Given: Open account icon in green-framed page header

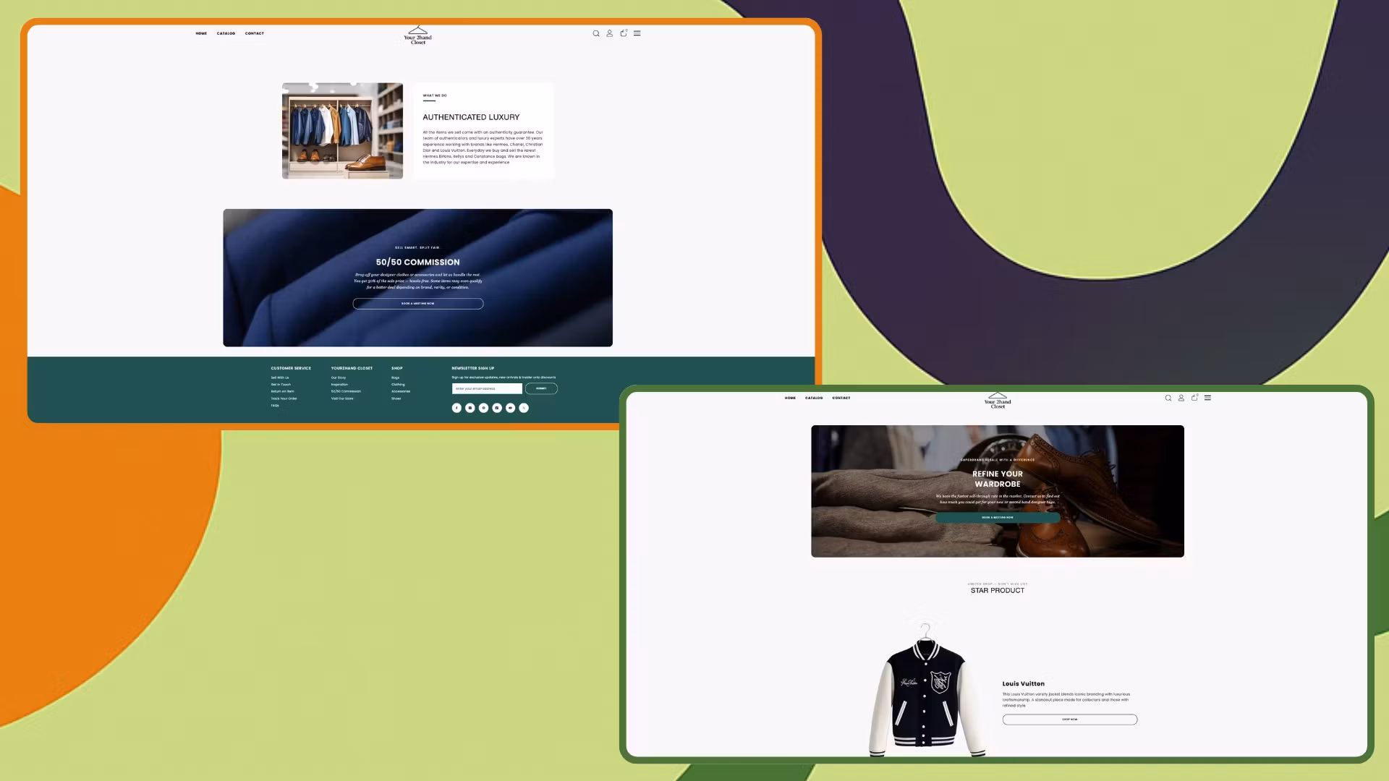Looking at the screenshot, I should 1181,398.
